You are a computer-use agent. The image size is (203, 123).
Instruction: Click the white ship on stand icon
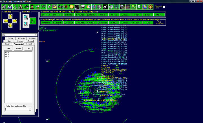pyautogui.click(x=38, y=7)
